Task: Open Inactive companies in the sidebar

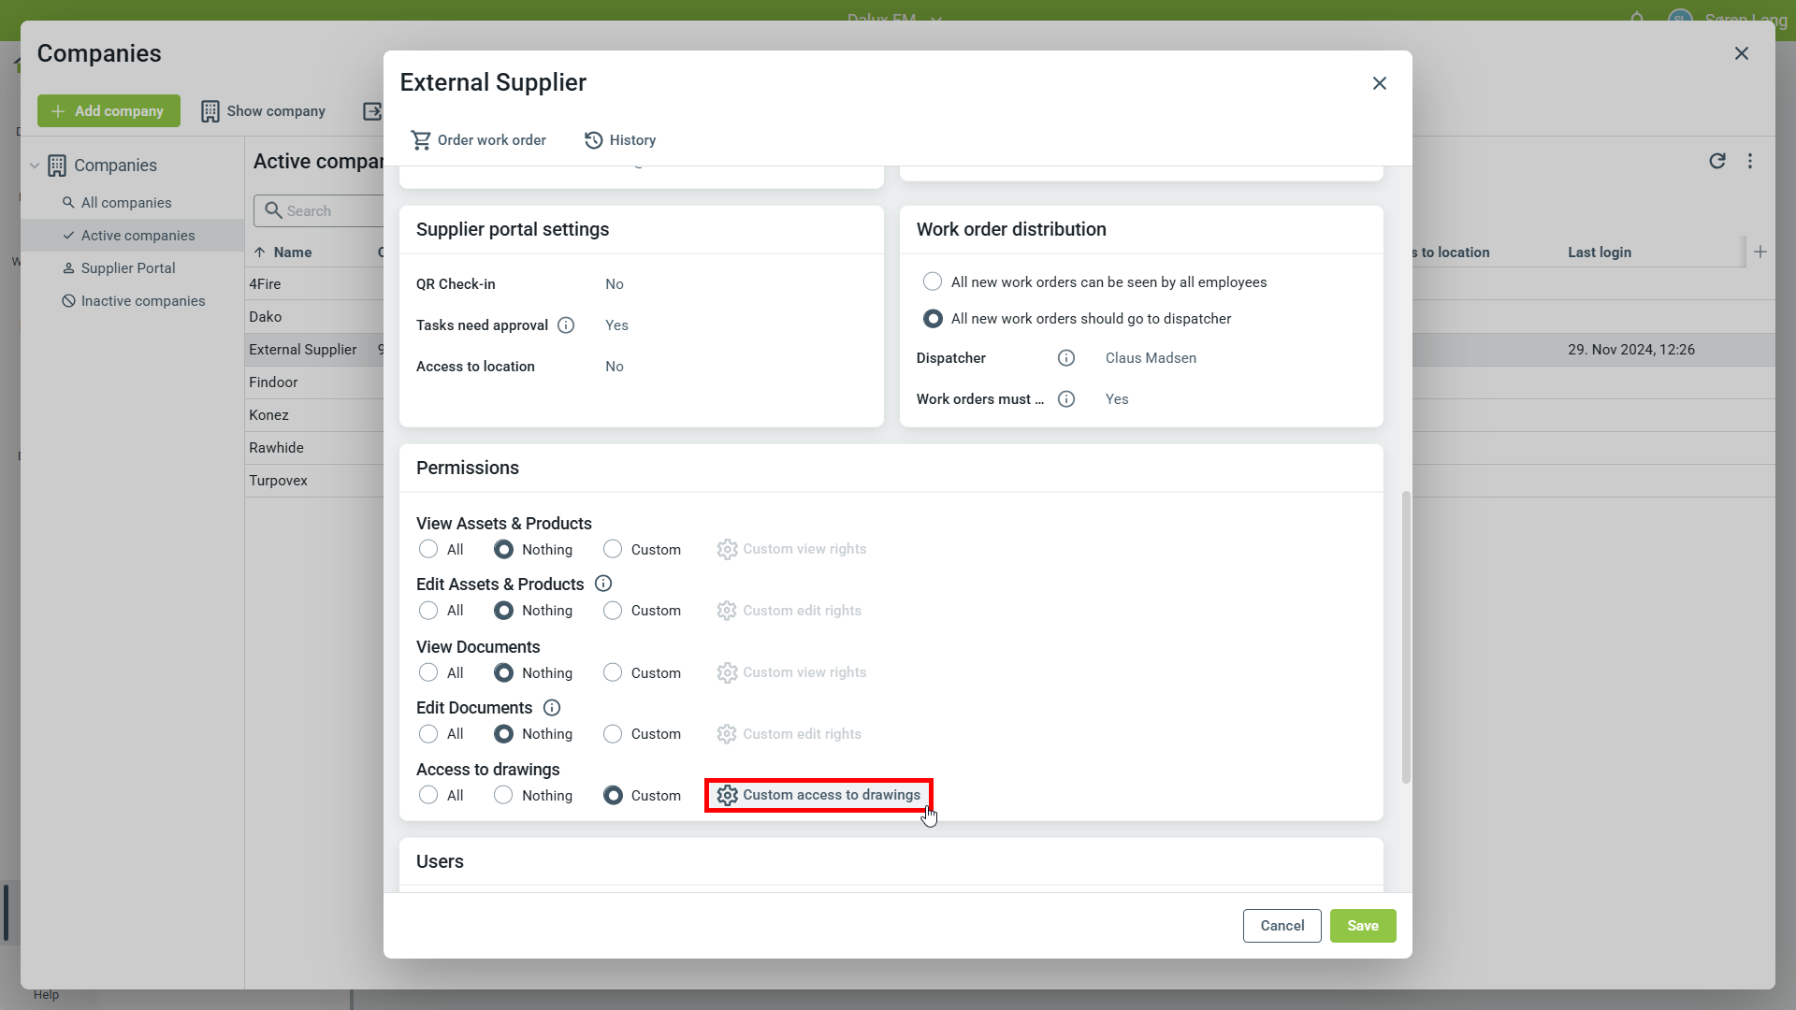Action: [142, 301]
